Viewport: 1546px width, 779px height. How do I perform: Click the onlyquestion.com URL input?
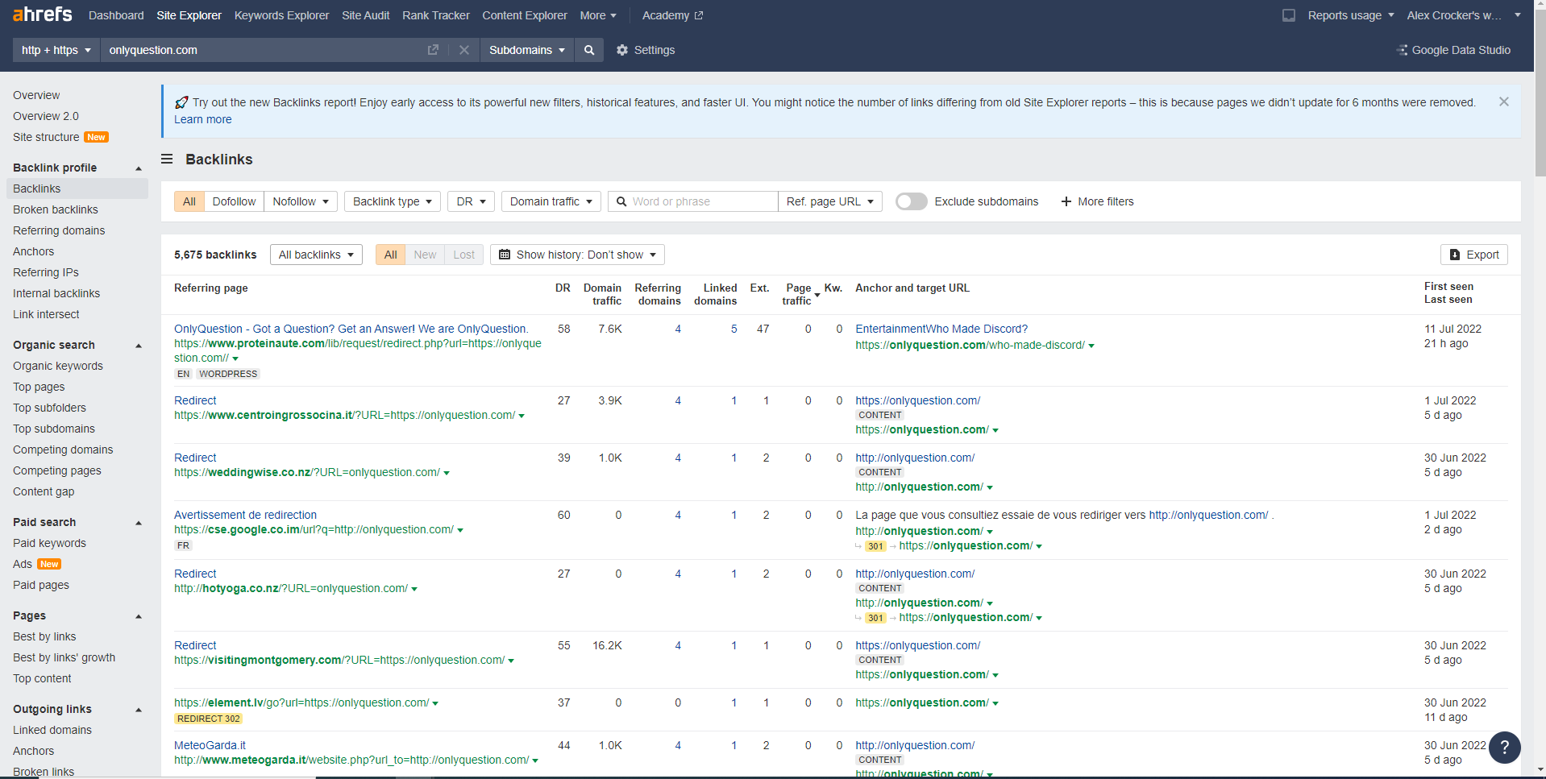(262, 50)
